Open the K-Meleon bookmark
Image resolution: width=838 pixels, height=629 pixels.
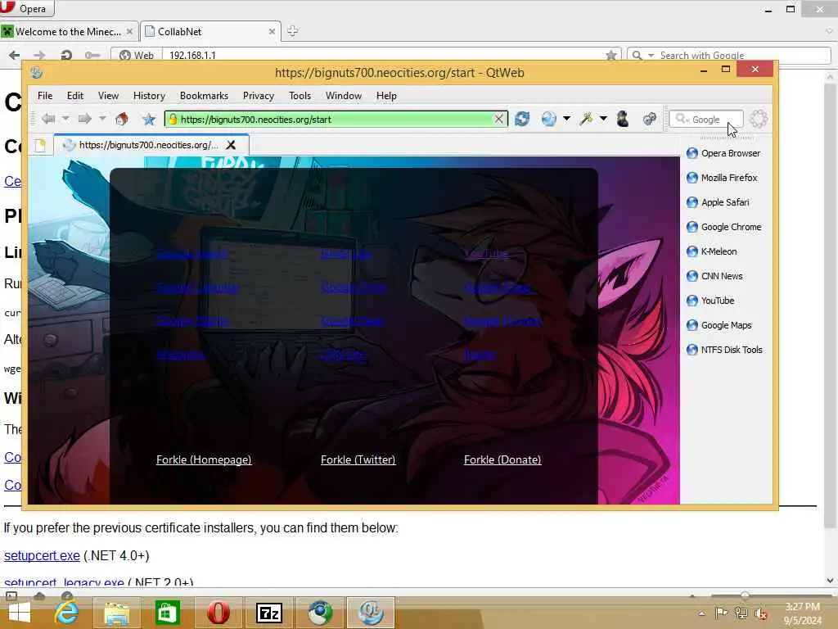(712, 251)
